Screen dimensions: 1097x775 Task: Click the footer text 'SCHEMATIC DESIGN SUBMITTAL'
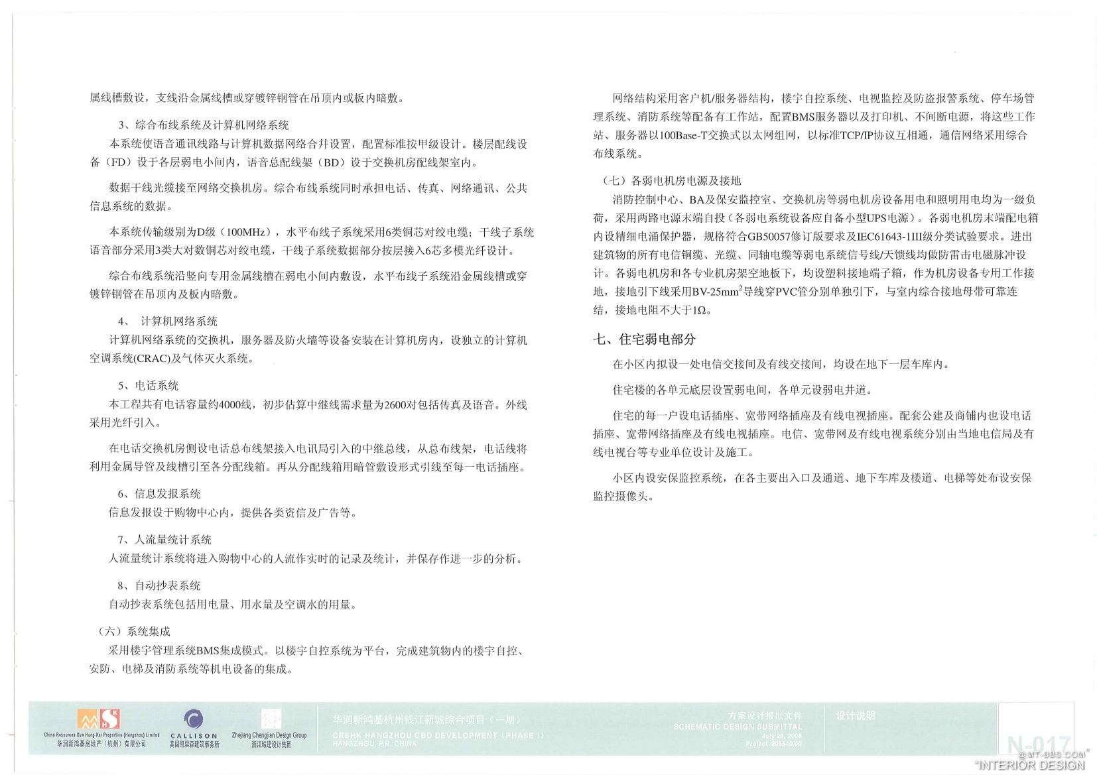738,727
